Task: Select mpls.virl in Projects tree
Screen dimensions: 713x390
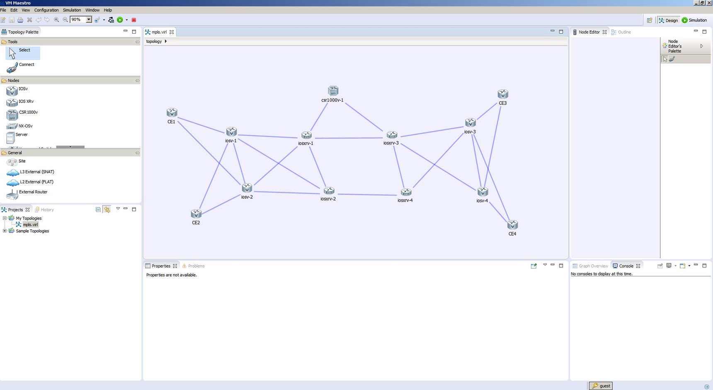Action: 30,224
